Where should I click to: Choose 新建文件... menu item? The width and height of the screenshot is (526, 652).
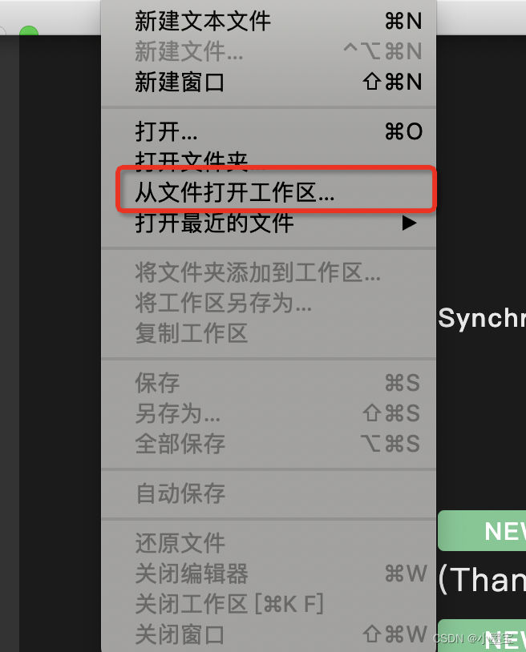coord(269,51)
